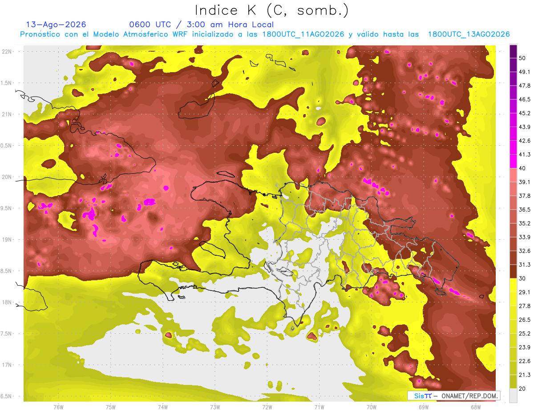This screenshot has height=413, width=534.
Task: Click the "18N" latitude axis label
Action: 7,303
